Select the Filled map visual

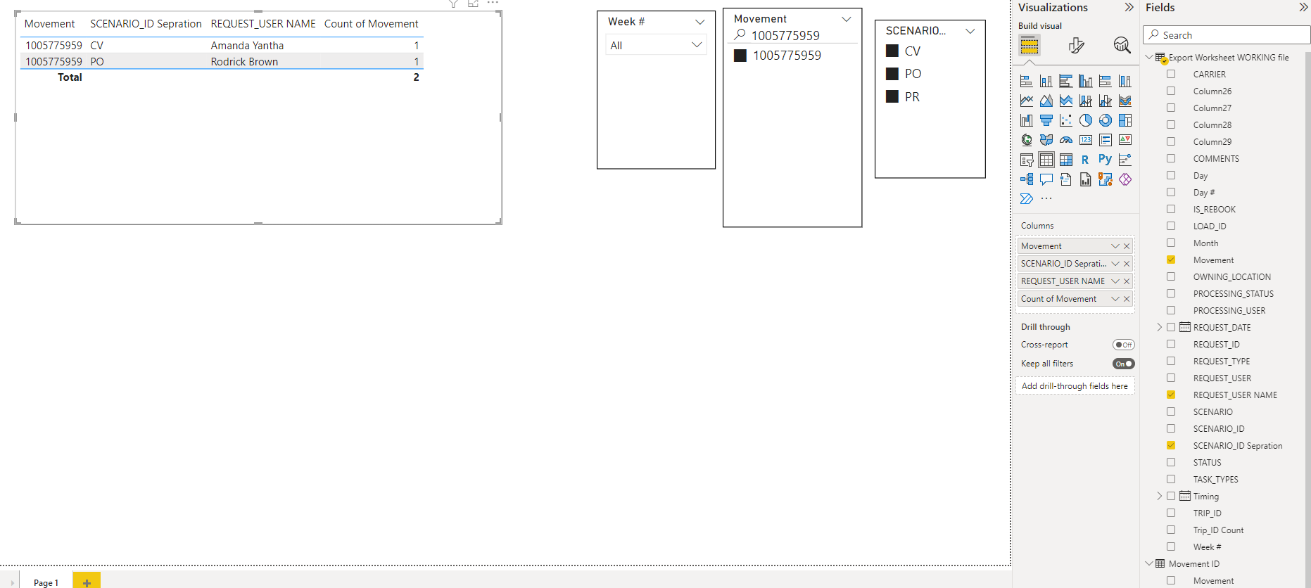click(1046, 140)
